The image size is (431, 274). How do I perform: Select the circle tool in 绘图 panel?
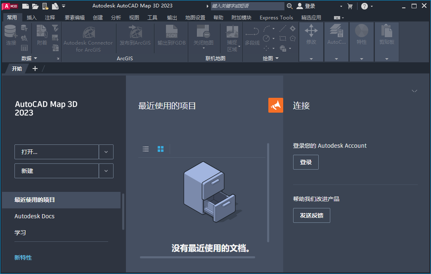pos(266,38)
